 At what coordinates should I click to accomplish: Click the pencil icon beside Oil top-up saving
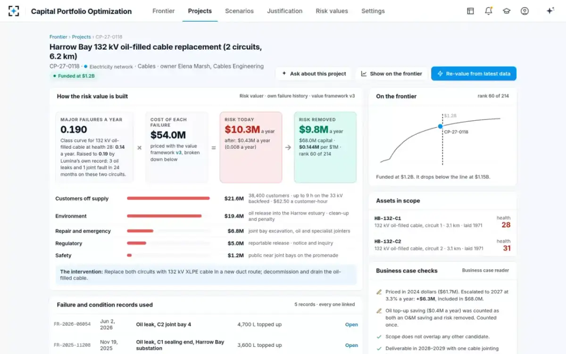coord(379,311)
